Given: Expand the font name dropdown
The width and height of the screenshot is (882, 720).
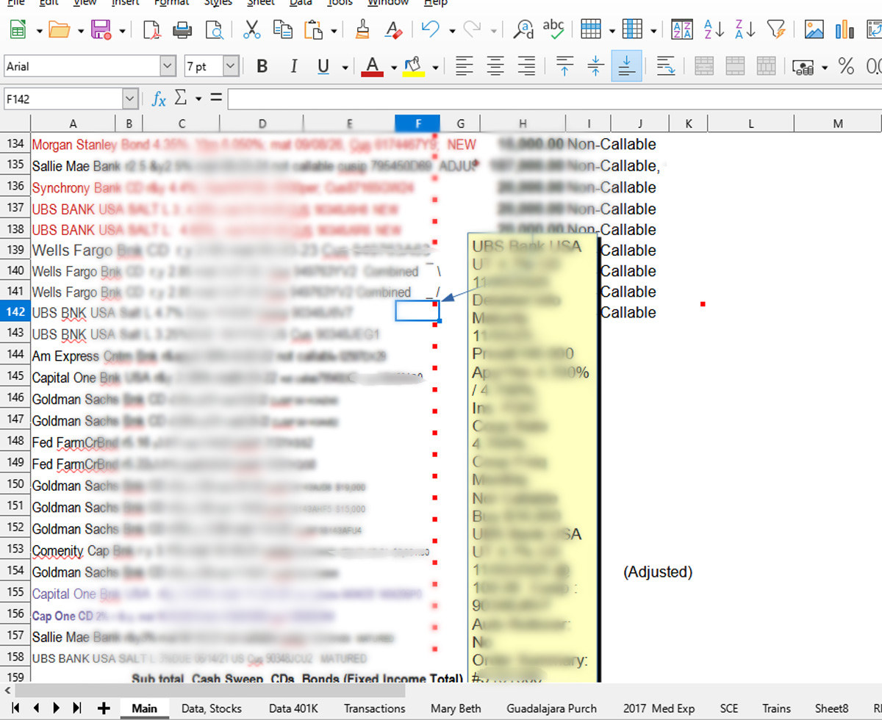Looking at the screenshot, I should 168,67.
